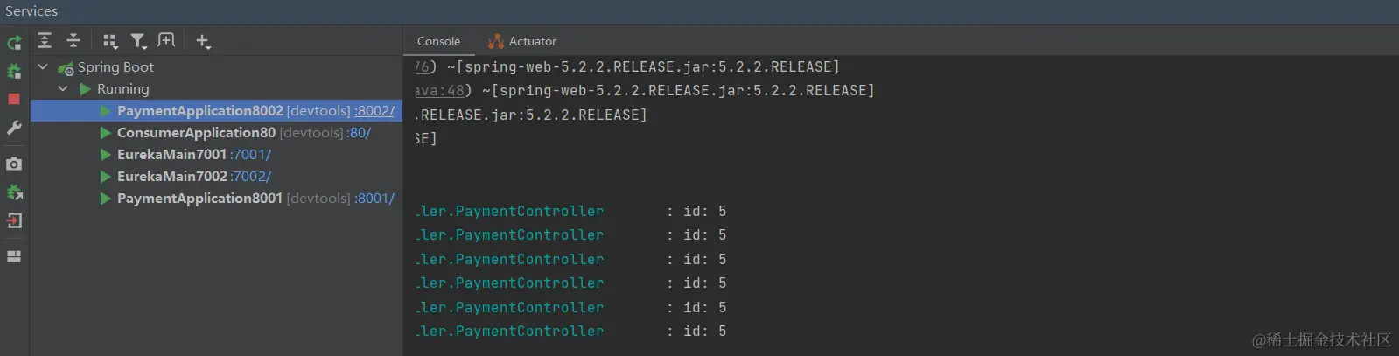
Task: Collapse the Spring Boot tree node
Action: click(x=43, y=66)
